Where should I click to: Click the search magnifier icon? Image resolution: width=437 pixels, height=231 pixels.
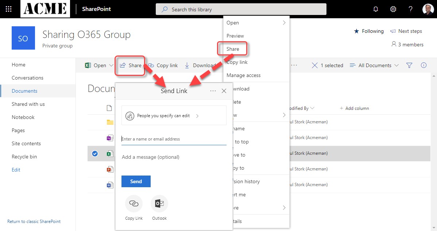[x=165, y=9]
